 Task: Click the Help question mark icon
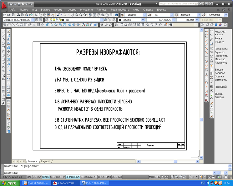pos(116,15)
